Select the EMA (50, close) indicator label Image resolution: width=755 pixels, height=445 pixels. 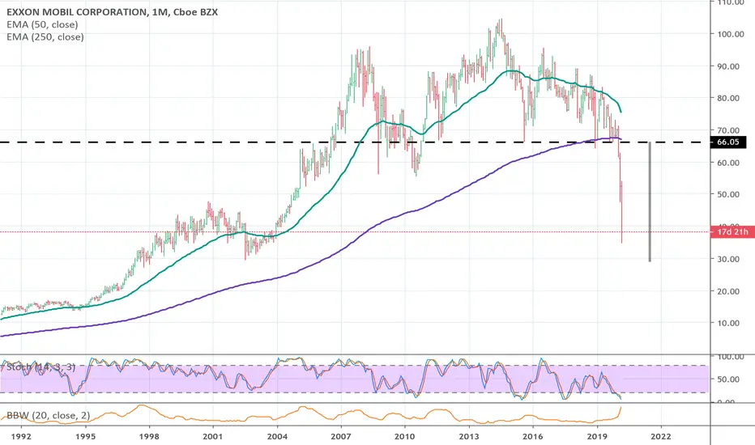tap(42, 24)
